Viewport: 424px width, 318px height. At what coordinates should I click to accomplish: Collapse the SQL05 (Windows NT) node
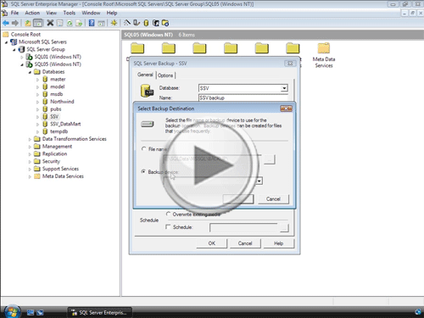click(22, 64)
